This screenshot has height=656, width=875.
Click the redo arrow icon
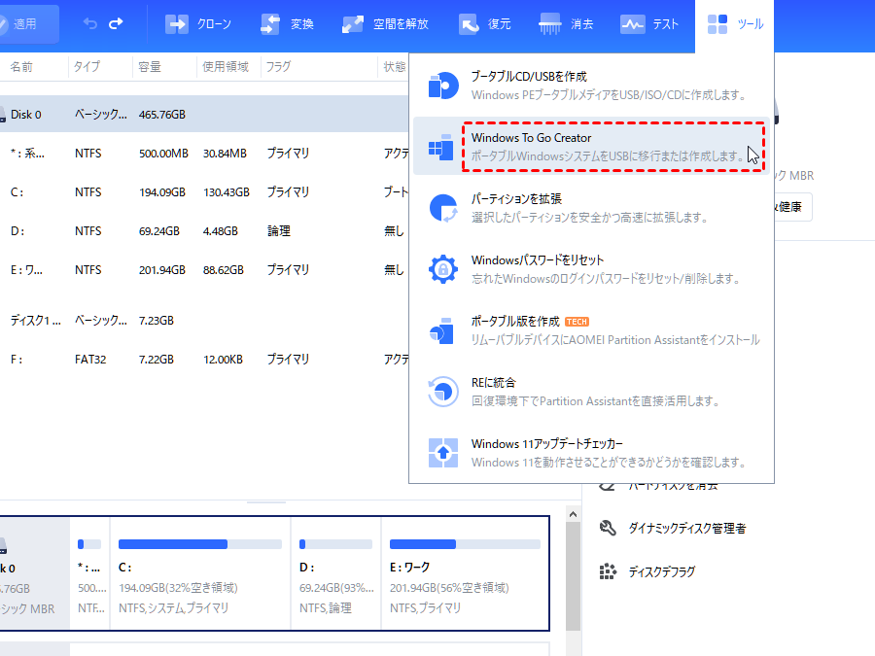[x=117, y=23]
